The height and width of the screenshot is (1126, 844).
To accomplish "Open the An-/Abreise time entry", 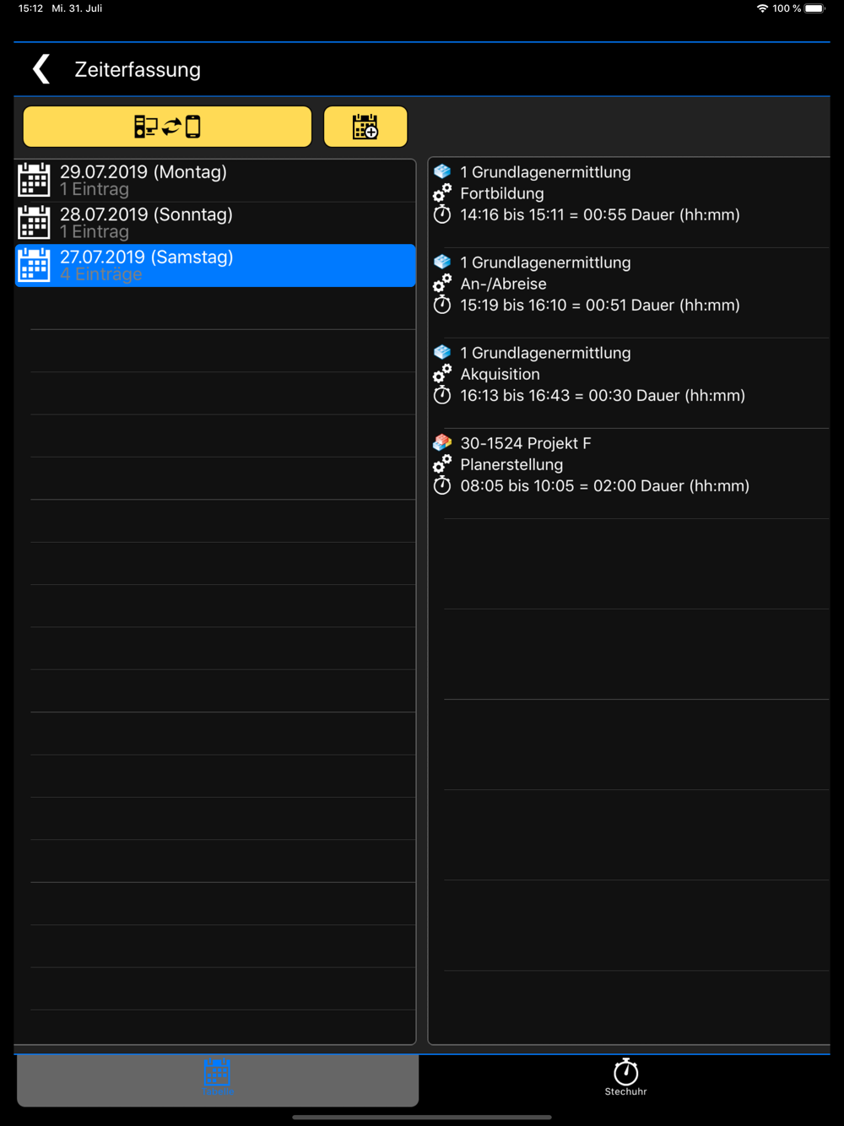I will click(x=629, y=293).
